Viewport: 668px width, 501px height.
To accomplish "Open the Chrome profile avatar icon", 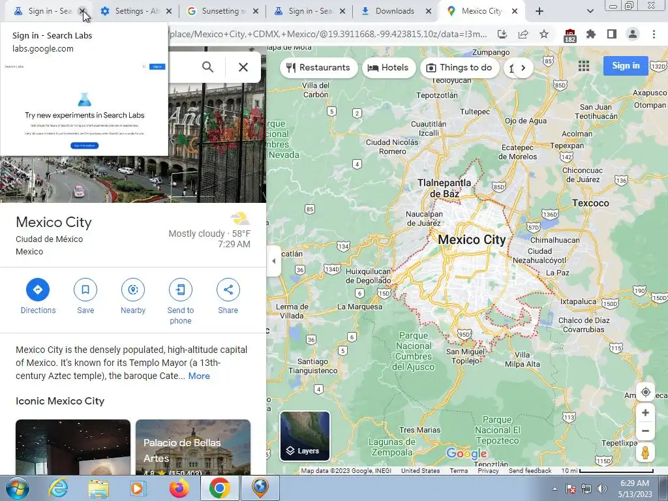I will click(x=633, y=34).
